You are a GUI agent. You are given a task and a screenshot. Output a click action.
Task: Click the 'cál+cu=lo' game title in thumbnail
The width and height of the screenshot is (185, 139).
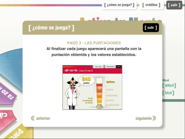point(71,71)
